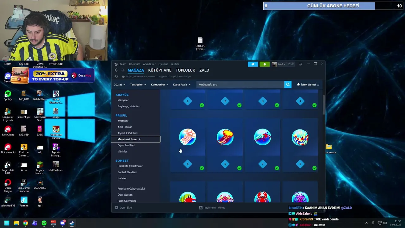Viewport: 405px width, 228px height.
Task: Click Oyun Ekle at bottom left
Action: pyautogui.click(x=123, y=208)
